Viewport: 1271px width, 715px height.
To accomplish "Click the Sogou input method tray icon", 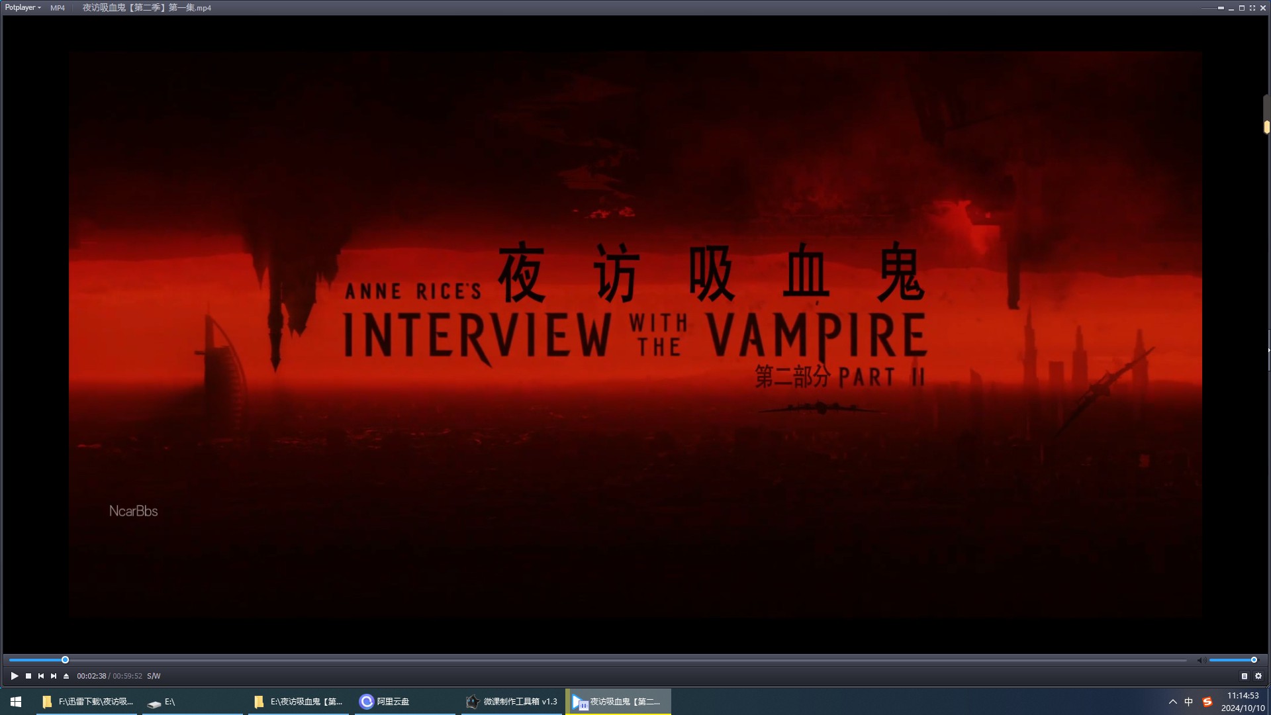I will (x=1207, y=702).
